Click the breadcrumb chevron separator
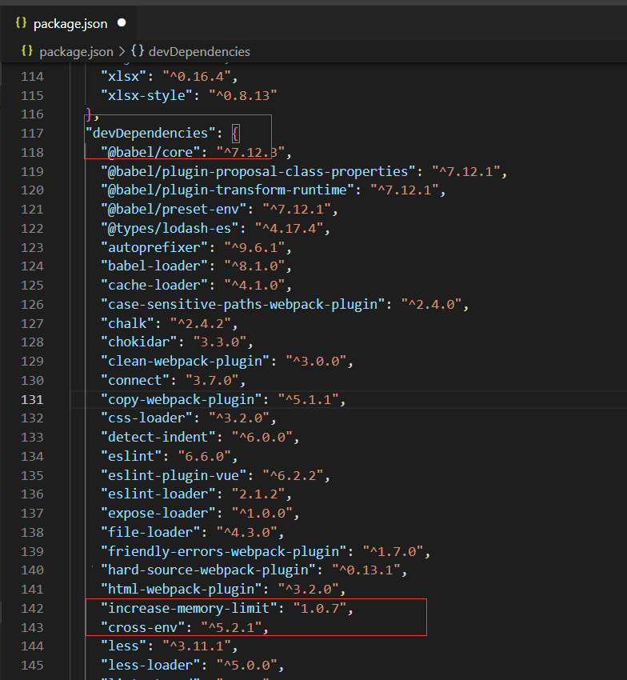Viewport: 627px width, 680px height. coord(121,51)
